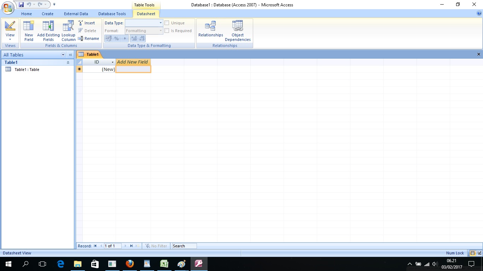Screen dimensions: 483x271
Task: Open File Explorer from taskbar
Action: 77,264
